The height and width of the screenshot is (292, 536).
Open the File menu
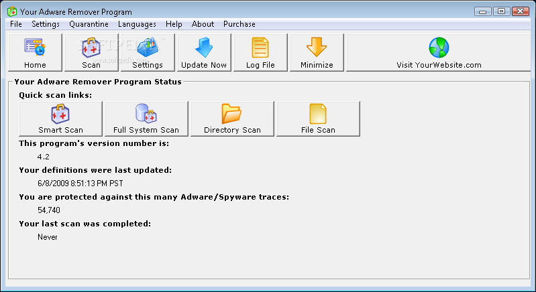[16, 24]
